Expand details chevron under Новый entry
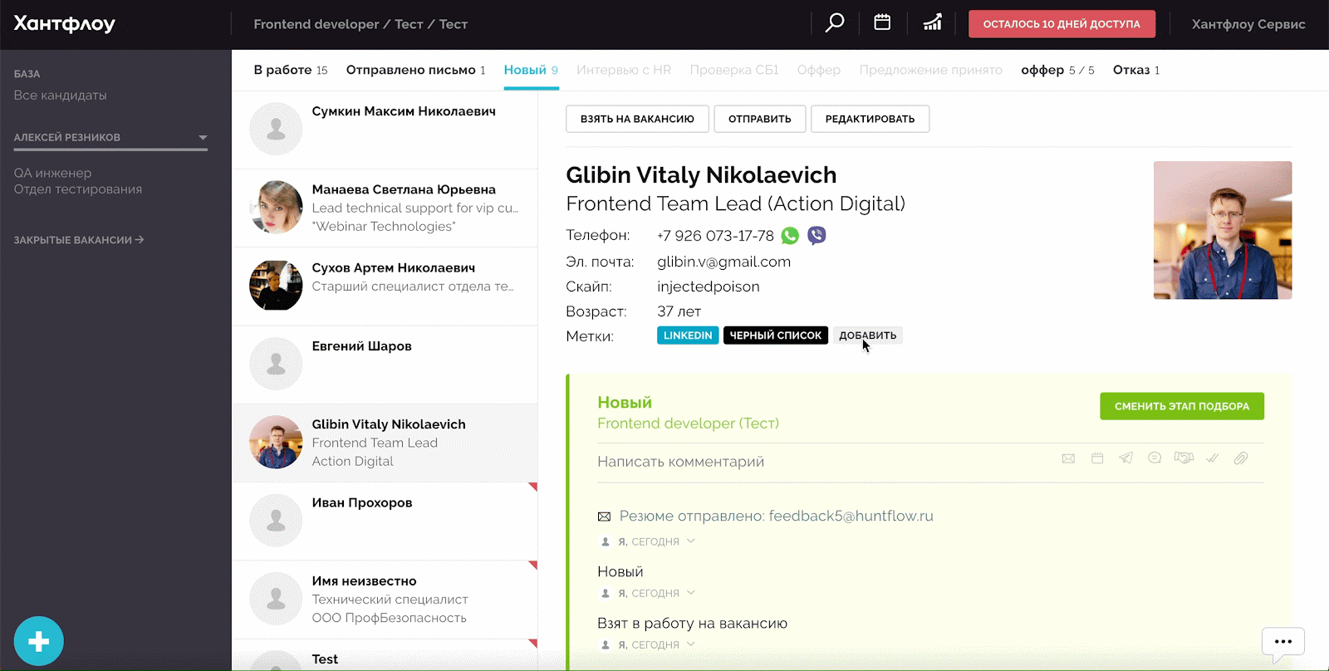1329x671 pixels. pyautogui.click(x=691, y=592)
